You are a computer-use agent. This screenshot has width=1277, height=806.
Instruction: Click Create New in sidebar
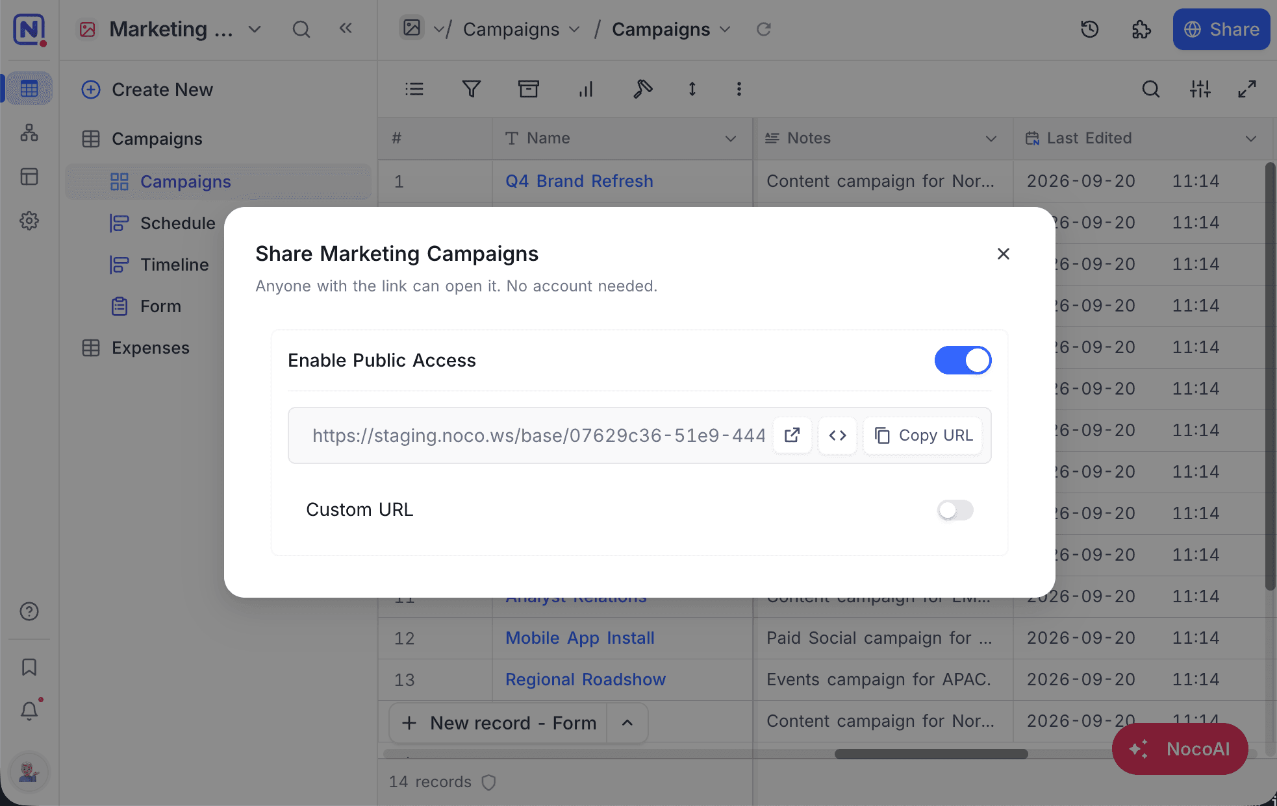(147, 90)
